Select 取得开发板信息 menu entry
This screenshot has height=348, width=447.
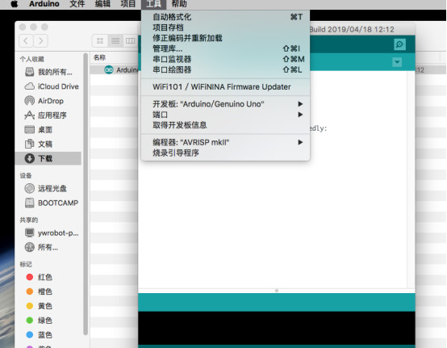(x=225, y=125)
